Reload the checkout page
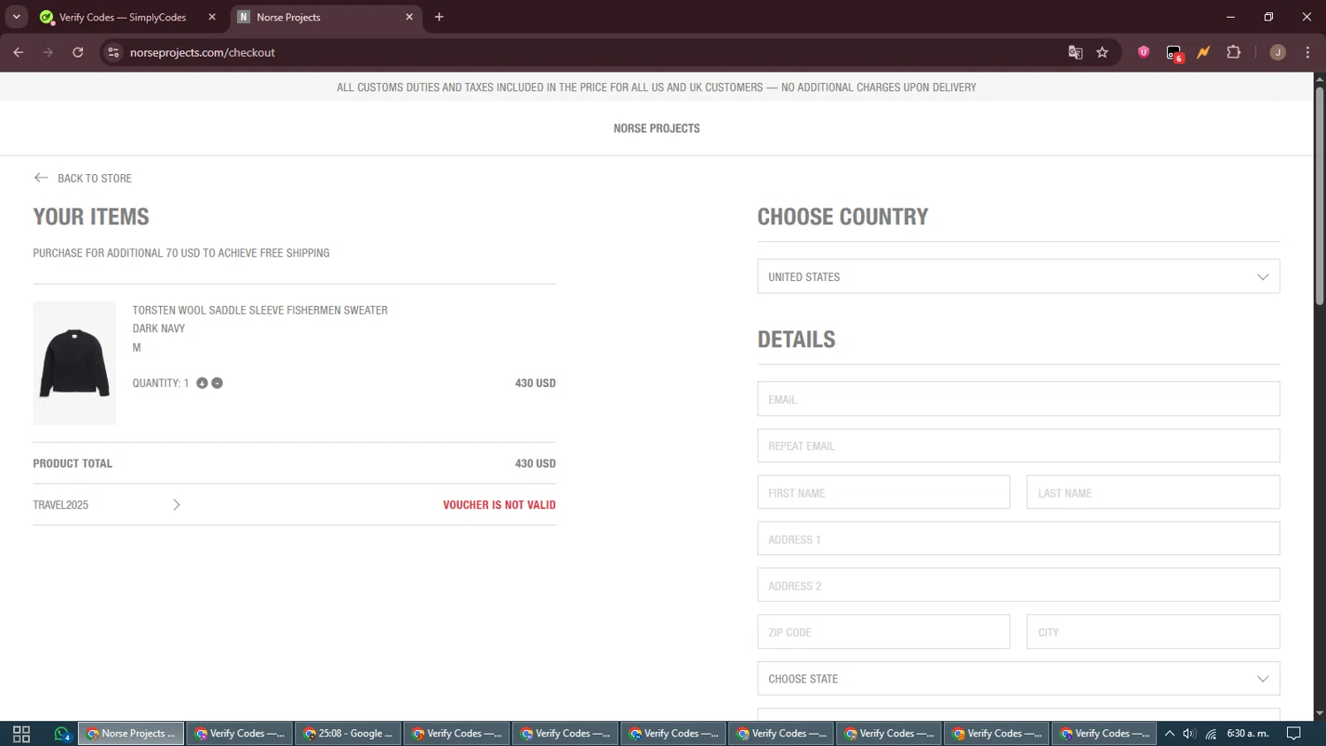Viewport: 1326px width, 746px height. point(78,52)
